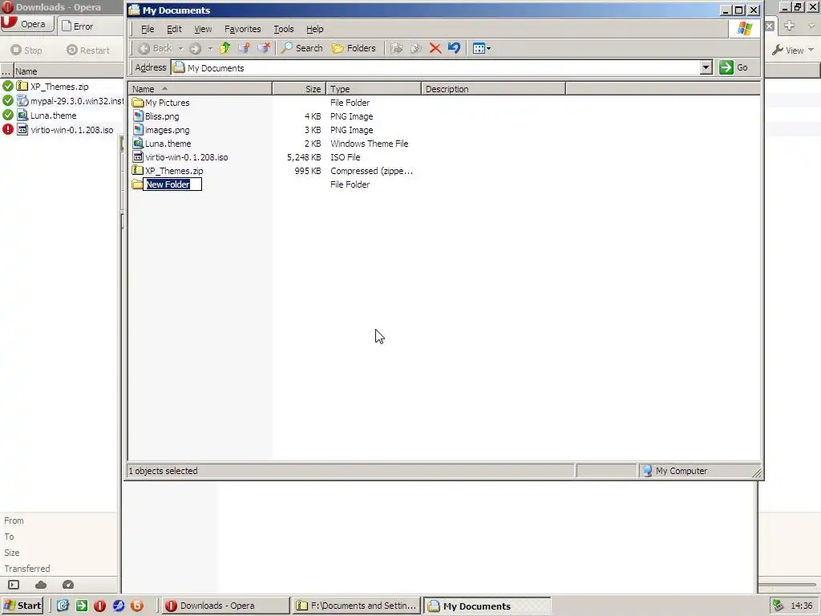Switch to Downloads - Opera taskbar button
The width and height of the screenshot is (821, 616).
pos(225,606)
